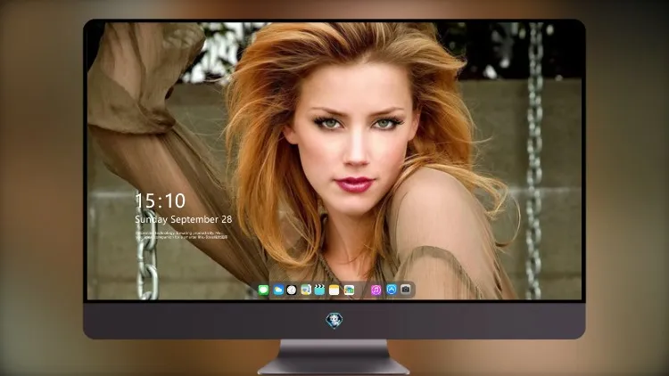Open the Photos gallery app in the dock
The image size is (669, 376).
click(x=349, y=290)
